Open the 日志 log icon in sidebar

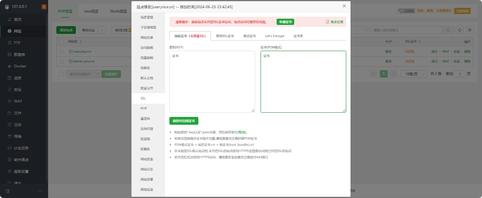coord(9,125)
